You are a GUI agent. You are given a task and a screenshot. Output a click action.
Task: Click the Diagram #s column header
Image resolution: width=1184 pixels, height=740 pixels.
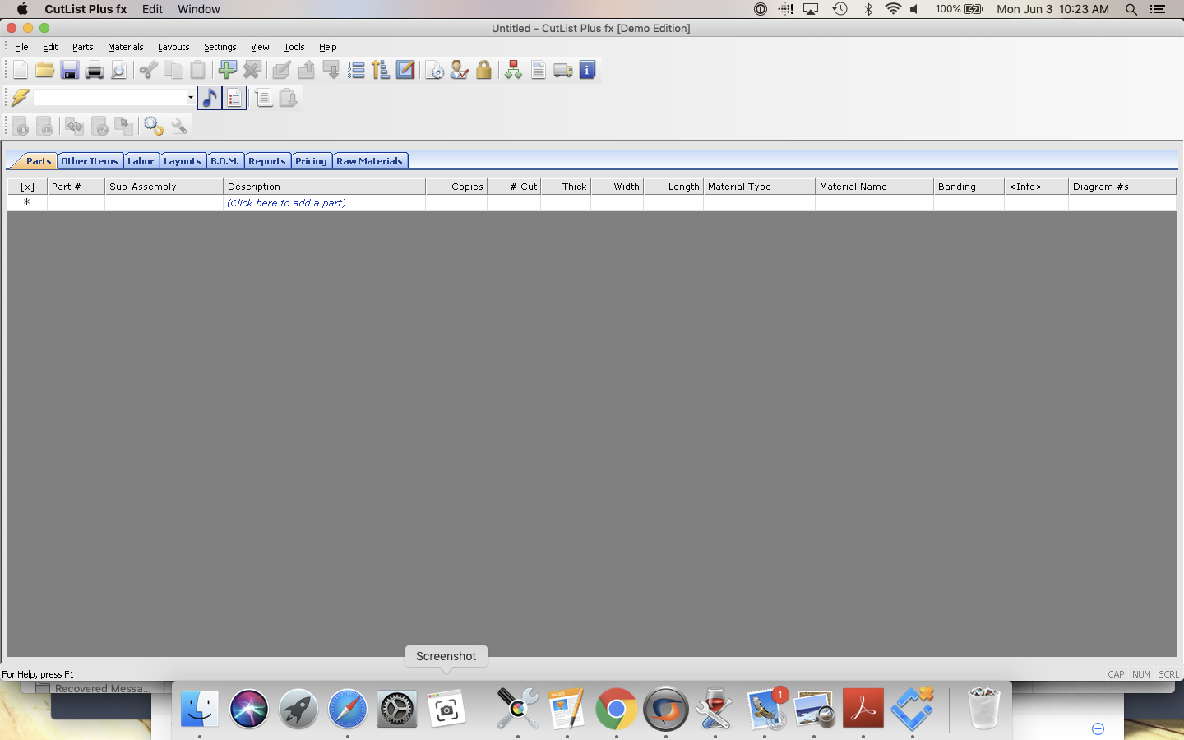click(x=1122, y=187)
